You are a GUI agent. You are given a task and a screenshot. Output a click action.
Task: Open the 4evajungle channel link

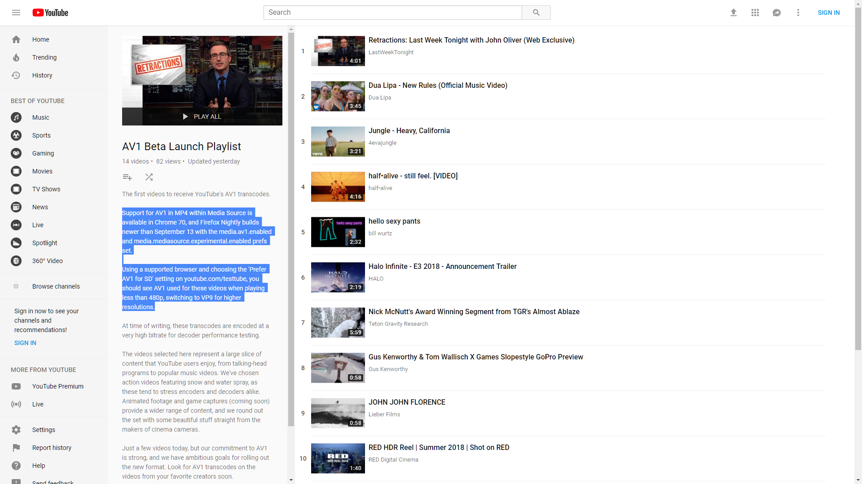383,143
